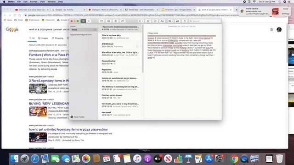Open App Store from the Dock
294x165 pixels.
point(209,159)
